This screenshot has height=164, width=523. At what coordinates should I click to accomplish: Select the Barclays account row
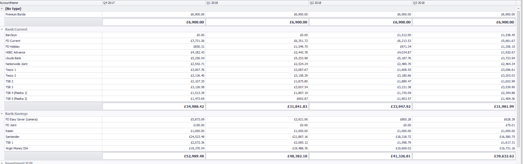[x=11, y=35]
